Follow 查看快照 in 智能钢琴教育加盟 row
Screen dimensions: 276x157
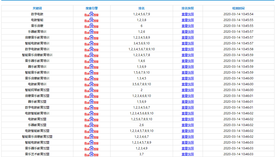click(188, 90)
